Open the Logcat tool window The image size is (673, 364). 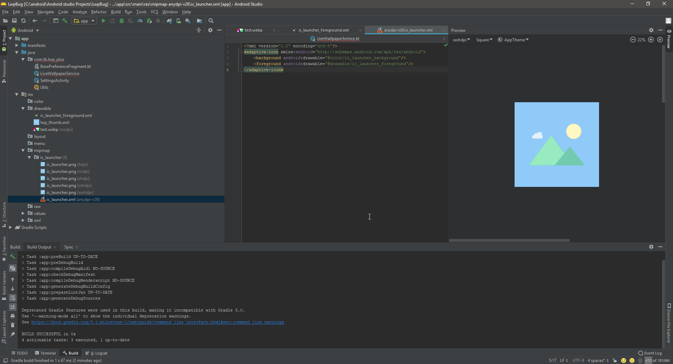pyautogui.click(x=98, y=353)
